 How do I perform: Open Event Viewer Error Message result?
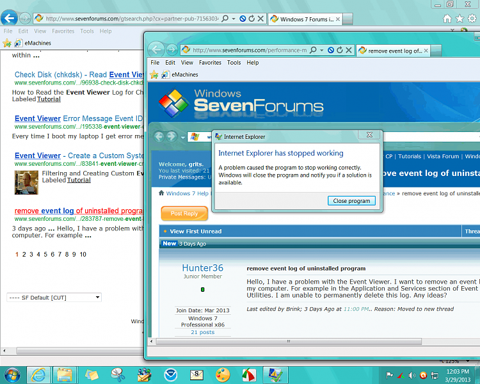[x=79, y=118]
